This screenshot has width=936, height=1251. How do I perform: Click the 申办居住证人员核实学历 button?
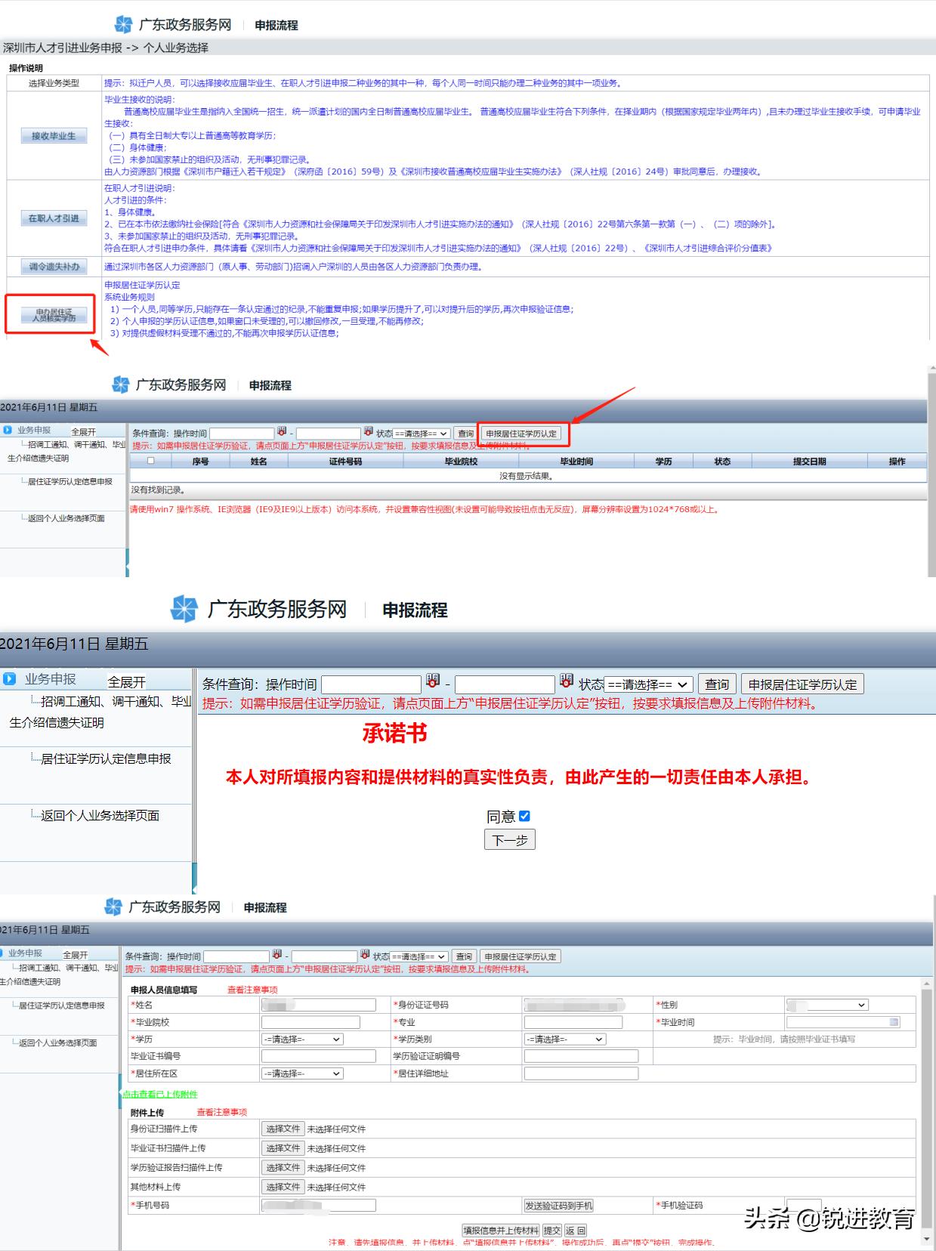54,315
